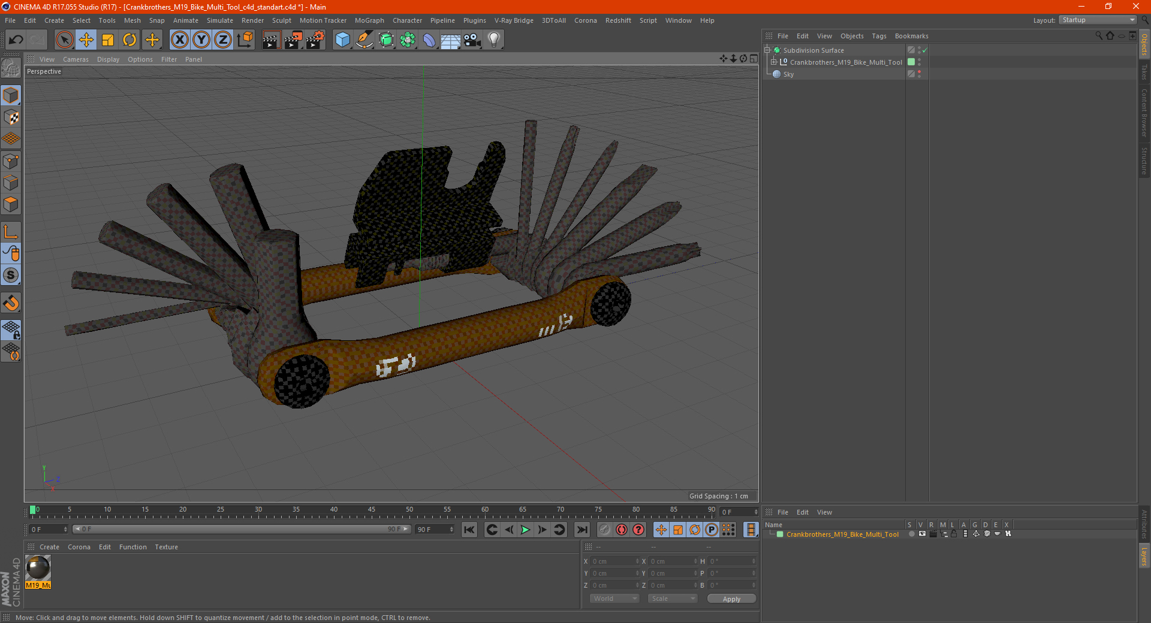Open the spline Pen tool
Viewport: 1151px width, 623px height.
click(364, 40)
